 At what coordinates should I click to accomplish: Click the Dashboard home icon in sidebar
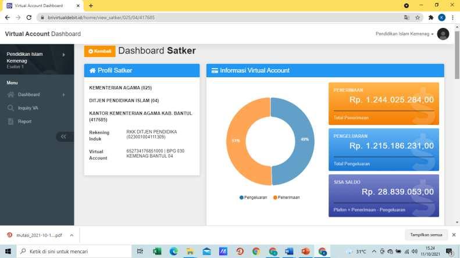(x=11, y=94)
